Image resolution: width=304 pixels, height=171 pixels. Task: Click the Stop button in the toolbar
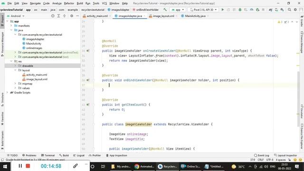click(x=263, y=9)
